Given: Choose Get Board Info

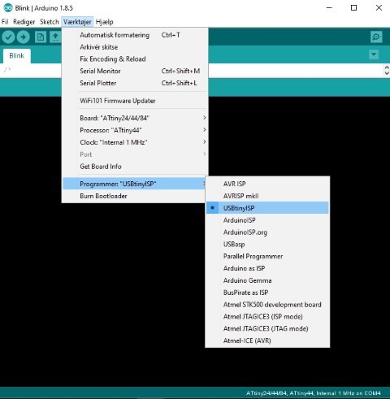Looking at the screenshot, I should (x=135, y=167).
